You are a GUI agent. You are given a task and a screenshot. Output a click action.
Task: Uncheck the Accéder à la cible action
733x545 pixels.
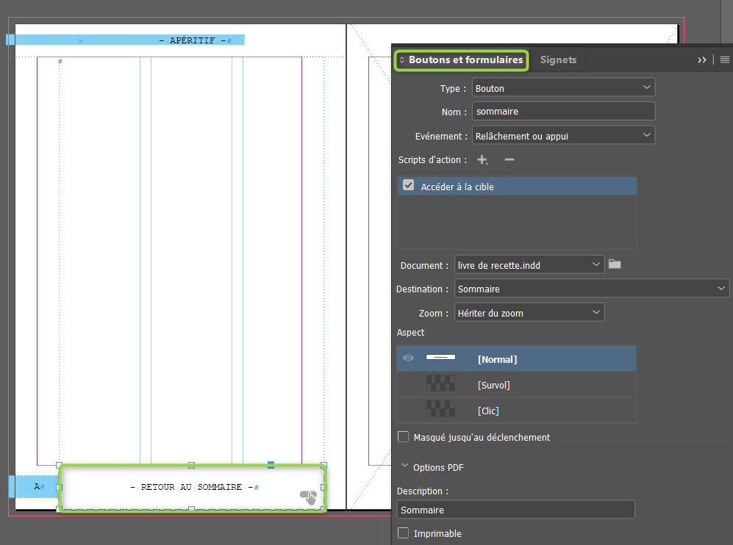tap(409, 185)
